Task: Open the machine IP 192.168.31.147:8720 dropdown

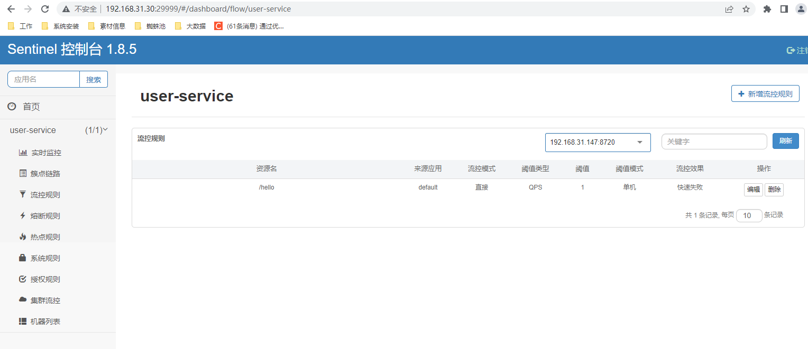Action: click(598, 142)
